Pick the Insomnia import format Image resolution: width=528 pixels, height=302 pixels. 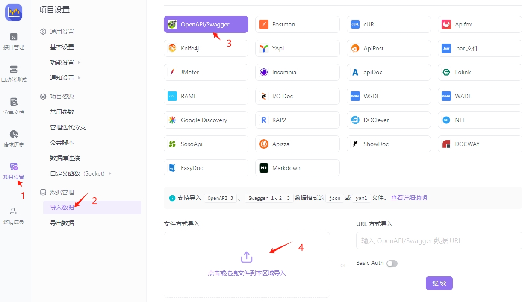[298, 72]
